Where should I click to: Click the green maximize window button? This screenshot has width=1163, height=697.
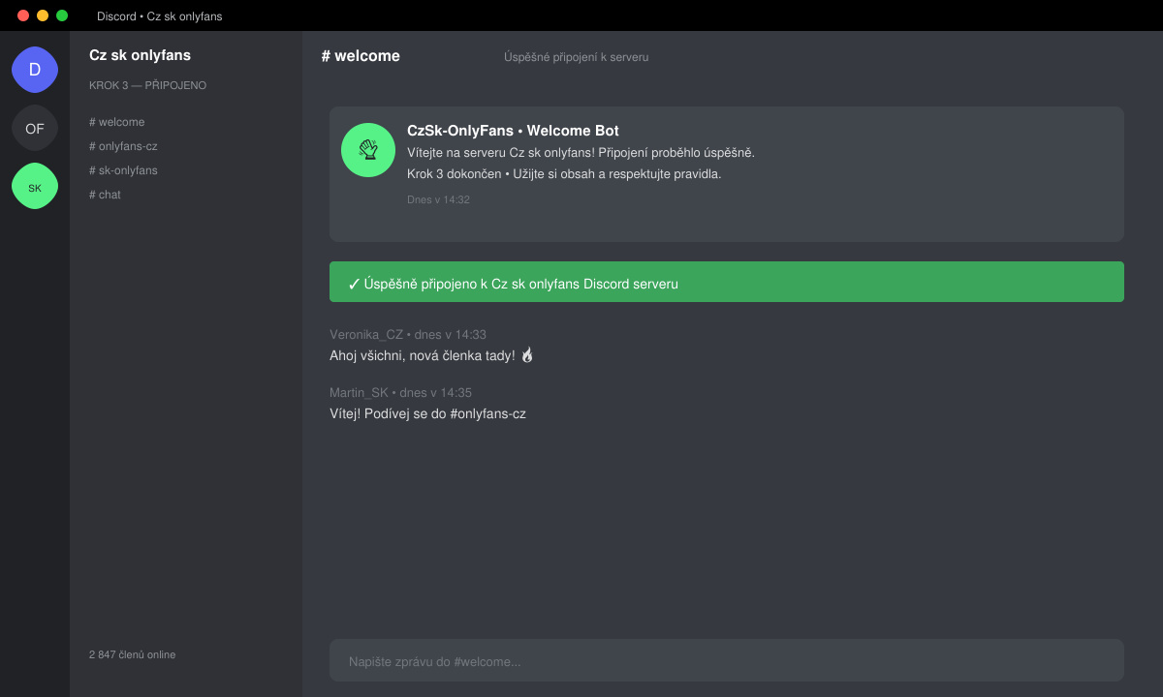coord(62,15)
